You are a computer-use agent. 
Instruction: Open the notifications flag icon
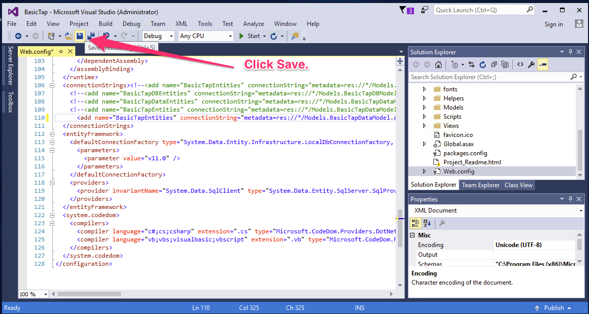402,10
